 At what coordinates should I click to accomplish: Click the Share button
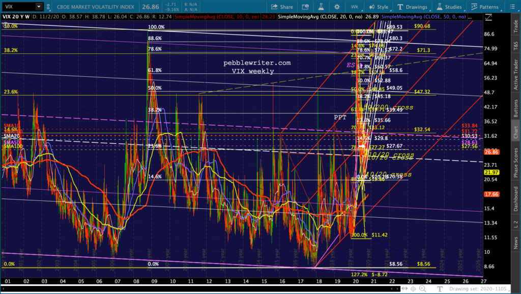point(282,7)
